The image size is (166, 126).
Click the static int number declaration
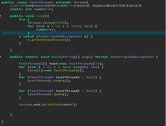click(31, 9)
